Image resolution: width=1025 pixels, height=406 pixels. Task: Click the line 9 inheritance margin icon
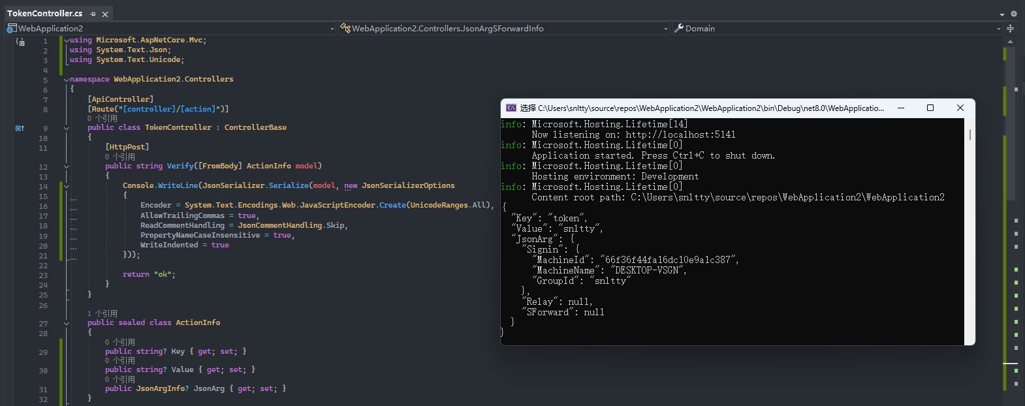pos(20,128)
